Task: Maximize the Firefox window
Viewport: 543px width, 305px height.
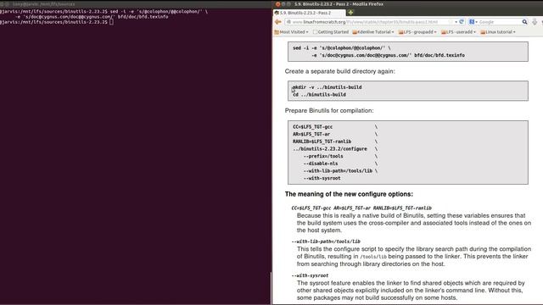Action: 288,4
